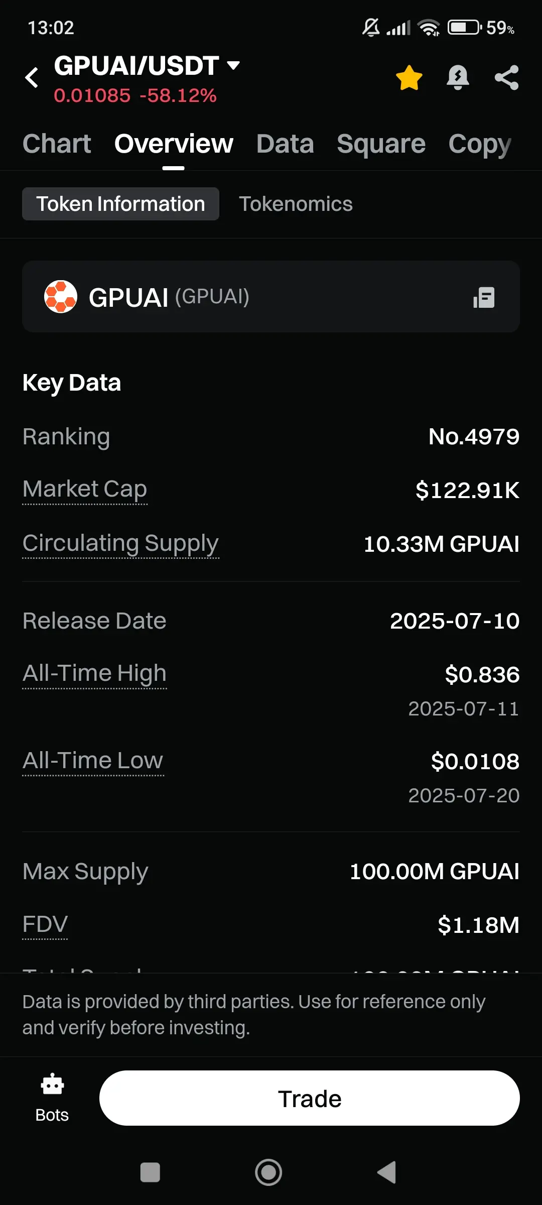542x1205 pixels.
Task: Tap the FDV underlined label
Action: click(45, 925)
